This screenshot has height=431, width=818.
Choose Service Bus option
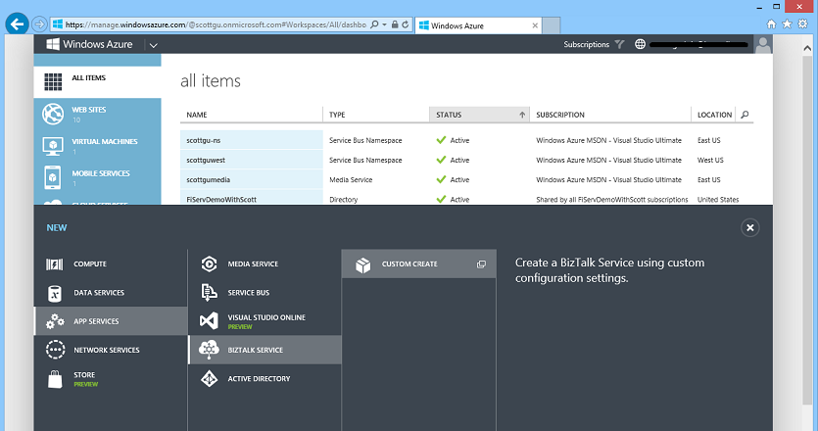(265, 293)
